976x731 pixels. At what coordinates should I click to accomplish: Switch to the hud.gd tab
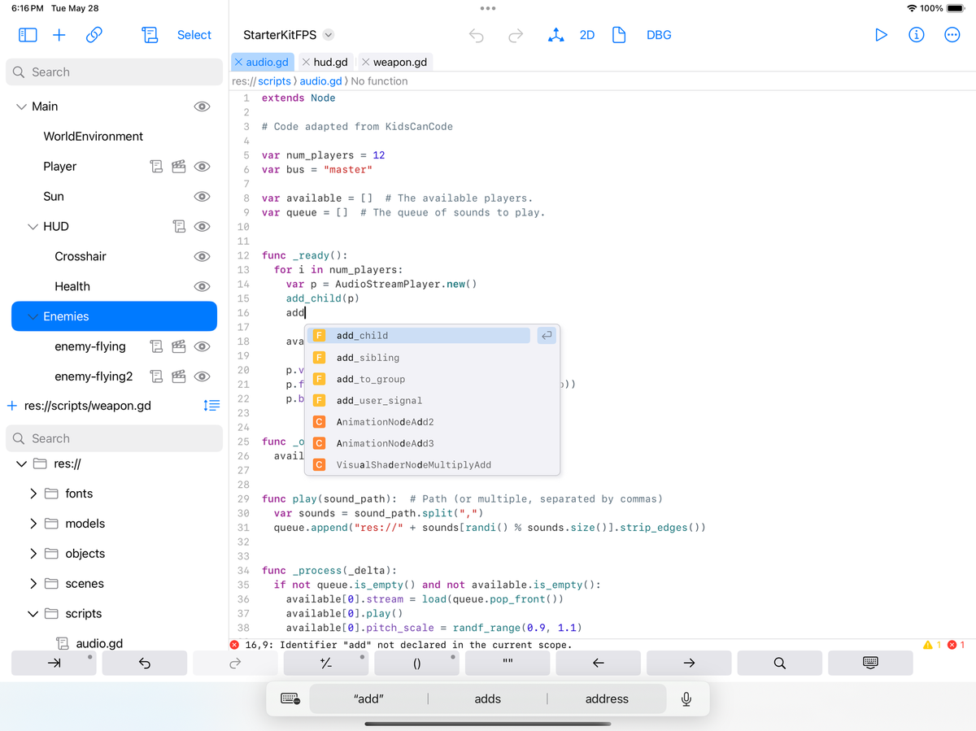point(329,62)
